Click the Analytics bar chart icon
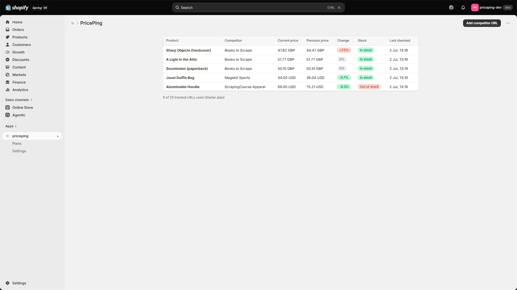 coord(7,90)
